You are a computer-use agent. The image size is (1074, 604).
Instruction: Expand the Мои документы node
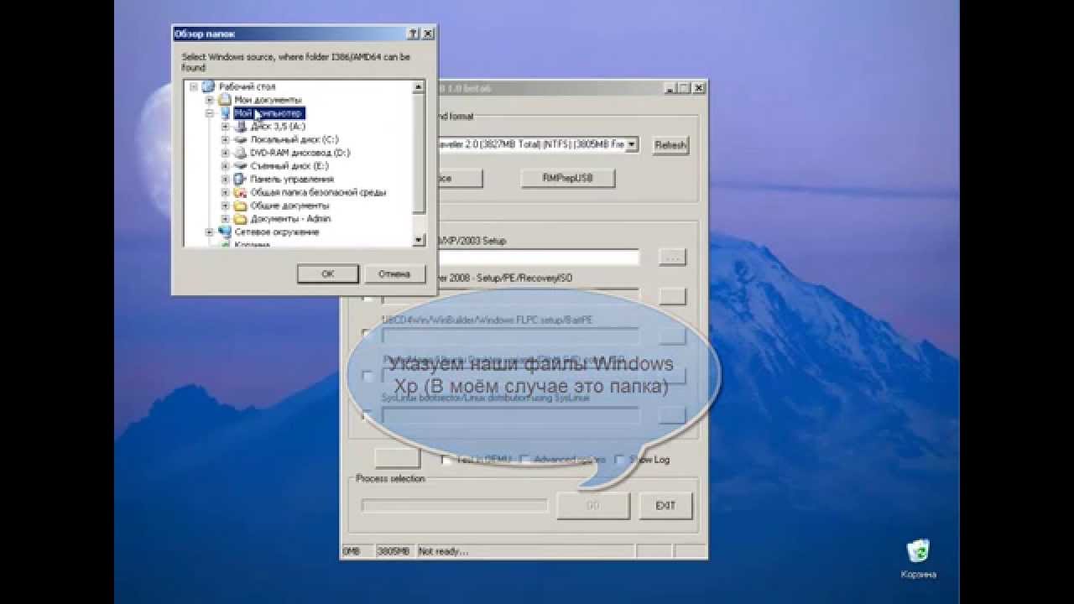coord(210,100)
